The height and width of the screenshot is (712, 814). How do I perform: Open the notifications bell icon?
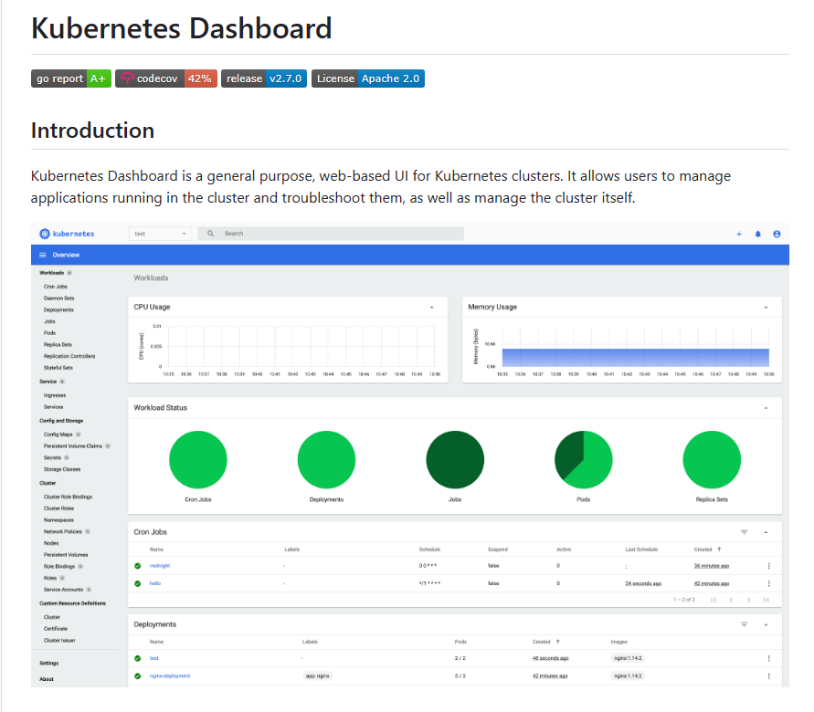tap(757, 234)
